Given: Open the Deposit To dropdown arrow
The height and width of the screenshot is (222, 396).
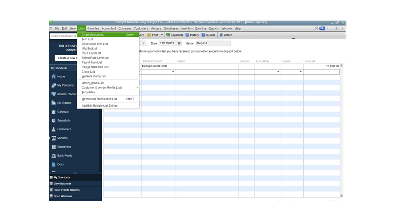Looking at the screenshot, I should tap(143, 43).
